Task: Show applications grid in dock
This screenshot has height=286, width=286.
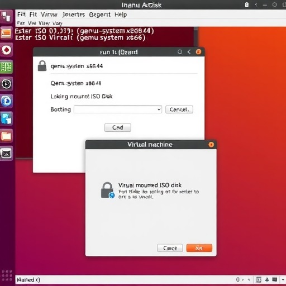Action: [x=7, y=275]
